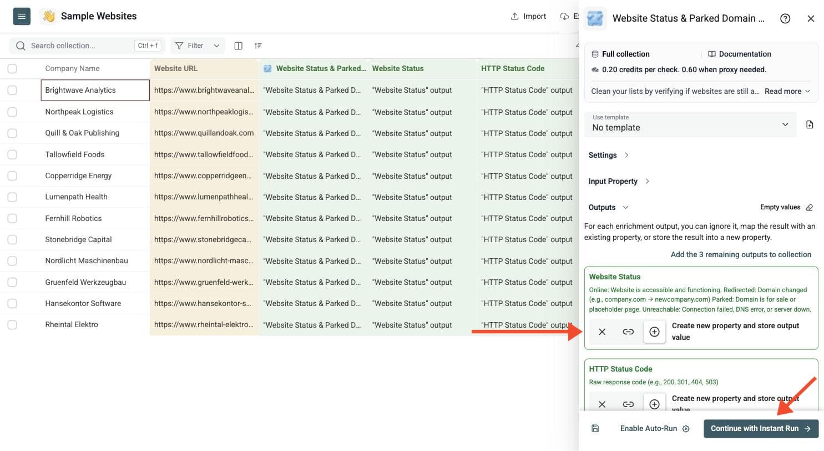Click the Company Name column header
824x451 pixels.
click(x=95, y=69)
